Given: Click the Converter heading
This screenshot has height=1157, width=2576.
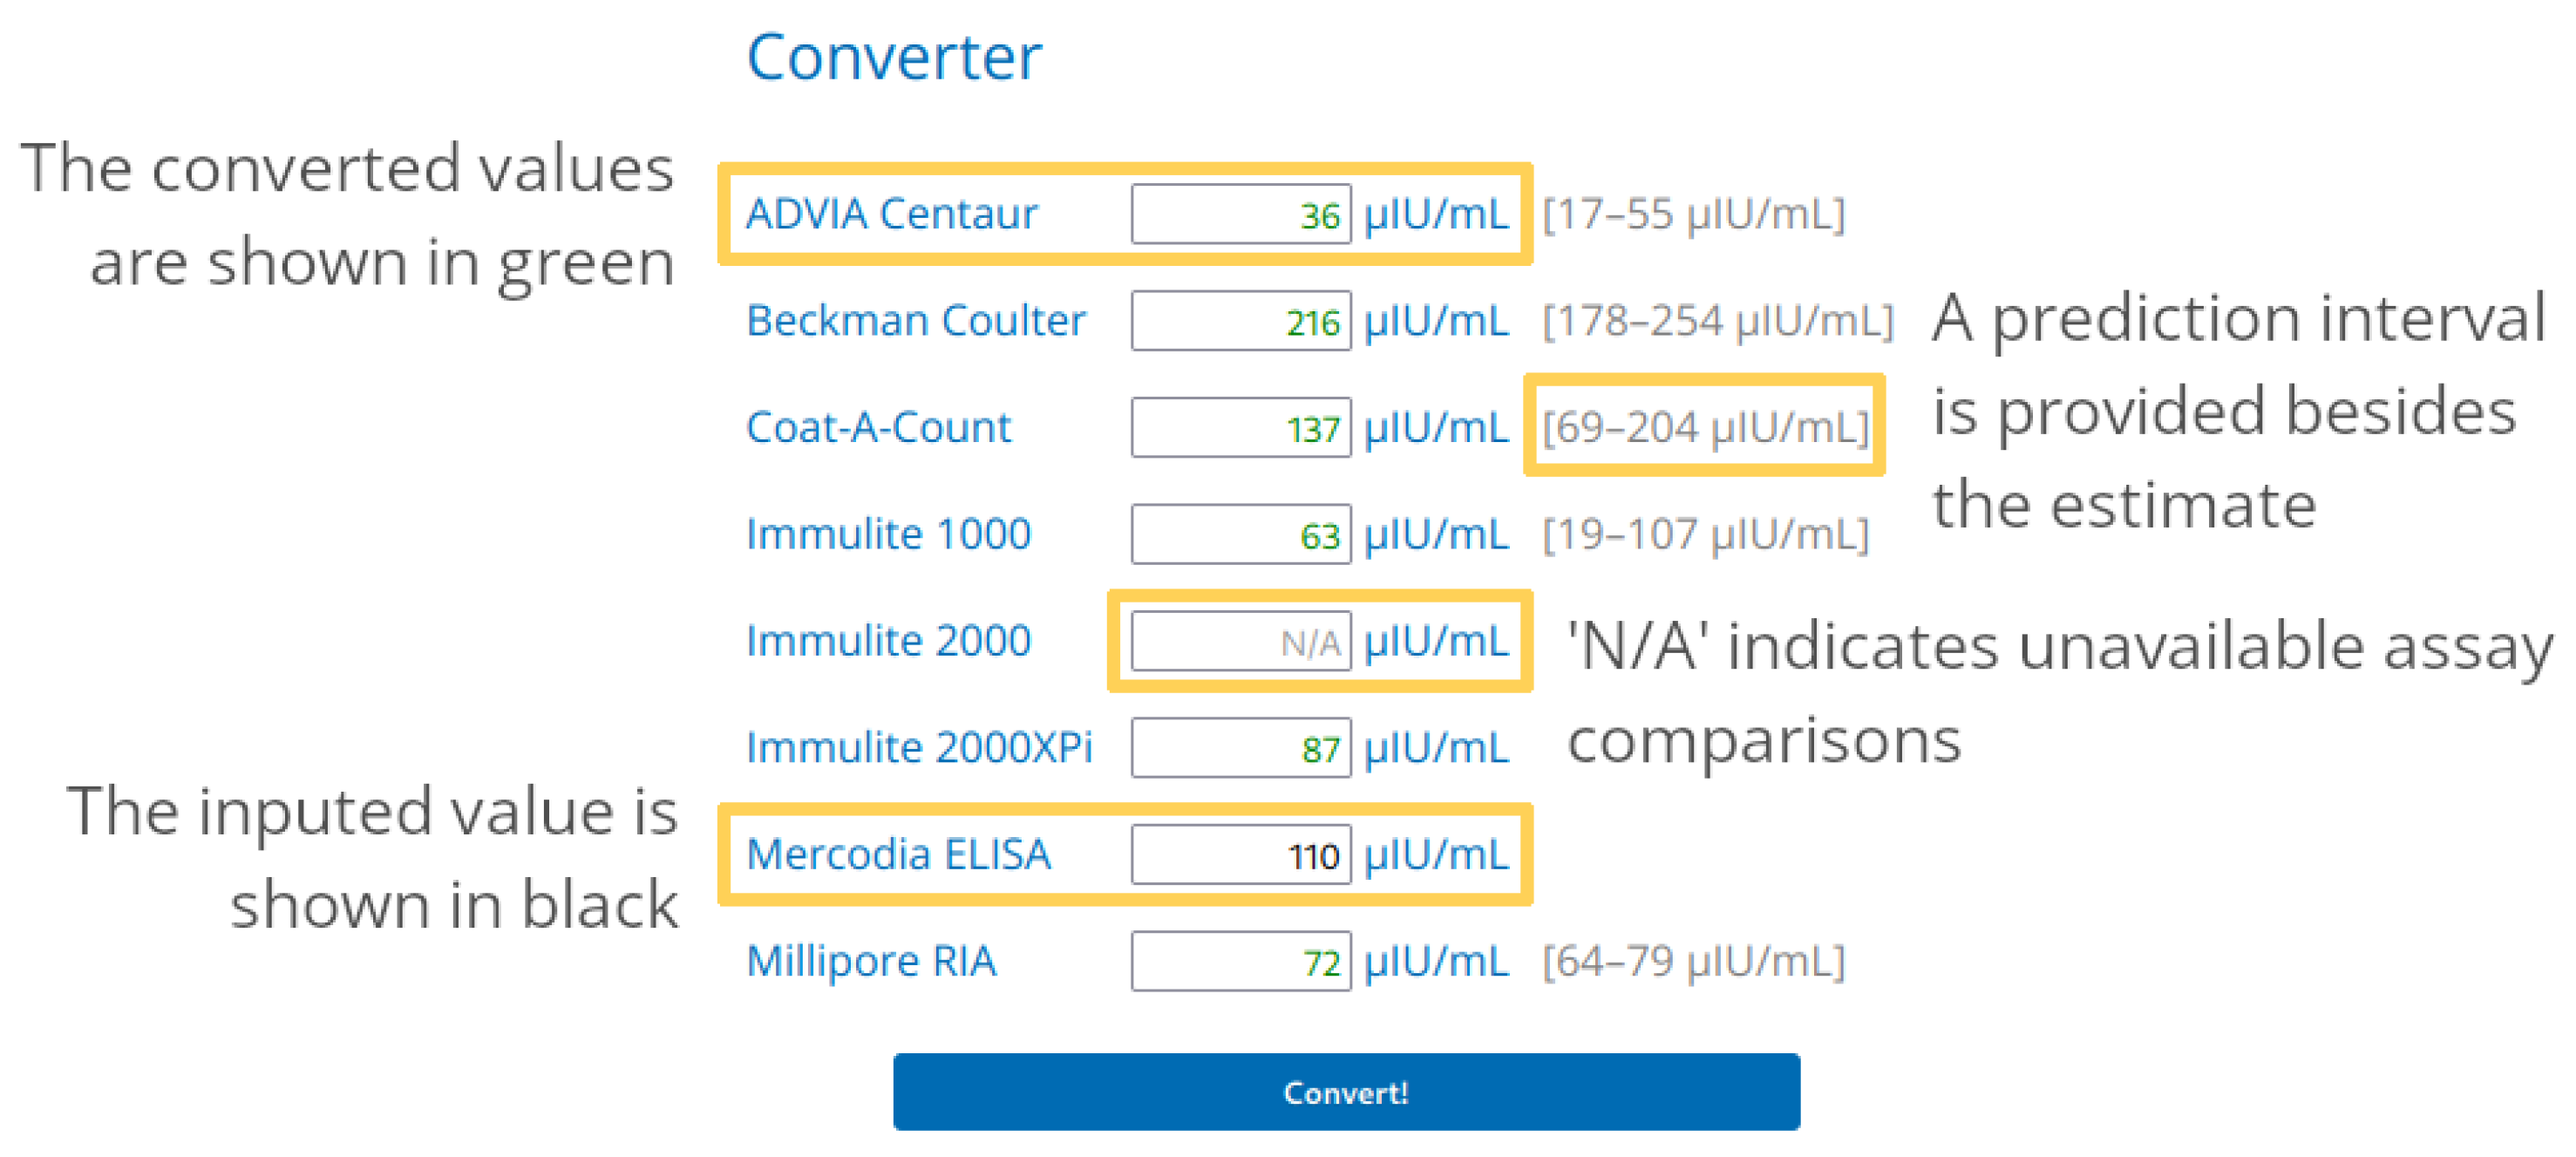Looking at the screenshot, I should (x=893, y=57).
